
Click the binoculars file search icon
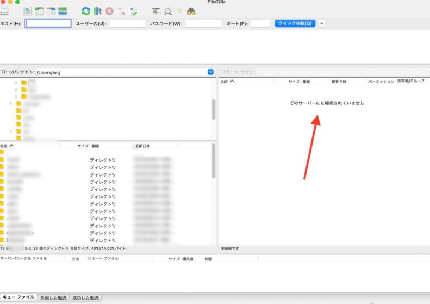(191, 11)
